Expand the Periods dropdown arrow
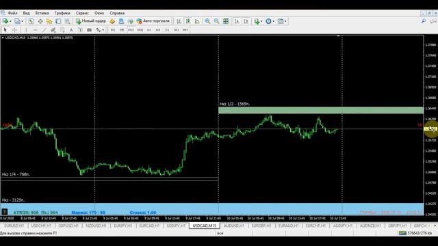Viewport: 438px width, 246px height. pyautogui.click(x=274, y=21)
